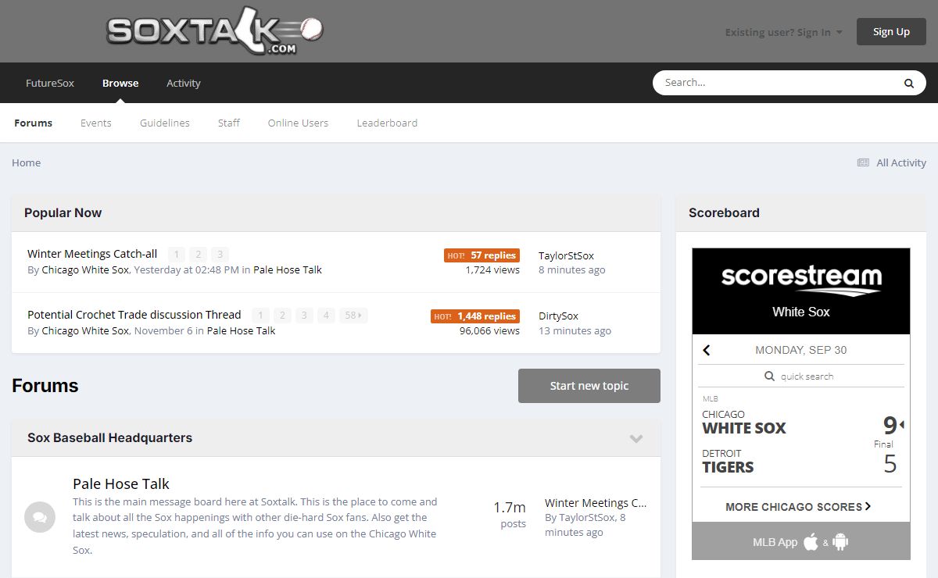This screenshot has width=938, height=578.
Task: Go to page 2 of Winter Meetings thread
Action: click(199, 255)
